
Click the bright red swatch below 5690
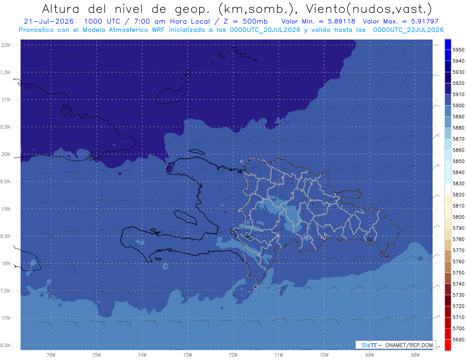[448, 345]
